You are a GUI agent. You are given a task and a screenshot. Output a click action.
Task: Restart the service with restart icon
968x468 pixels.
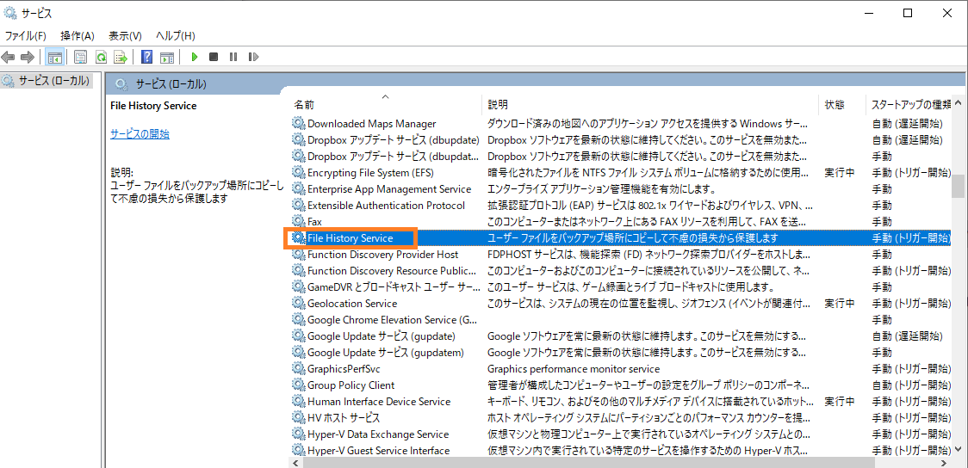(x=252, y=58)
